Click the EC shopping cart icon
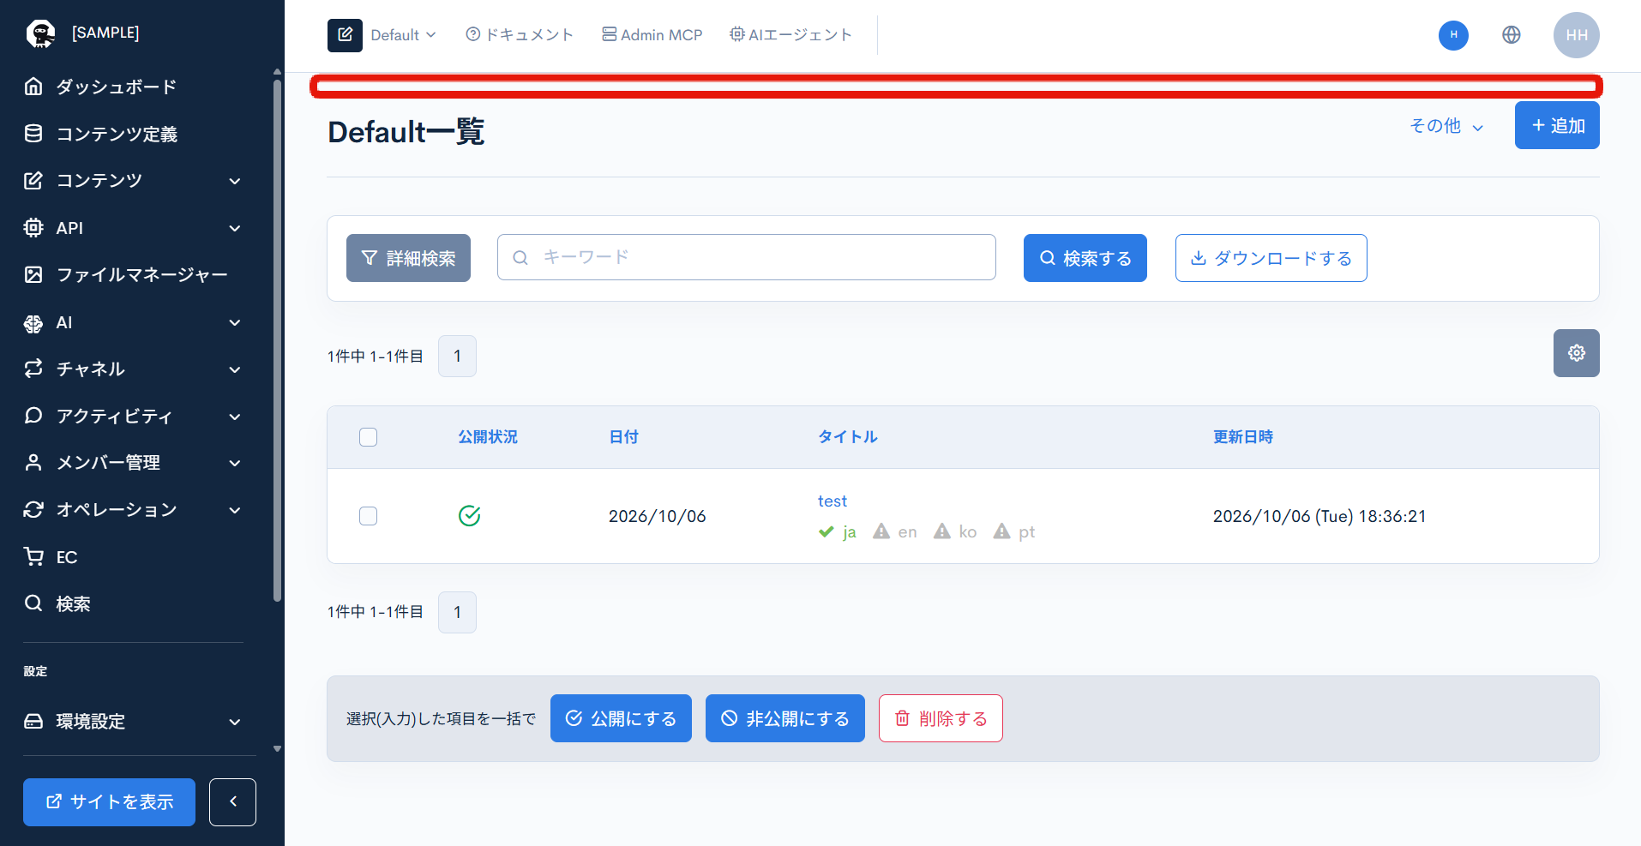 (x=33, y=557)
